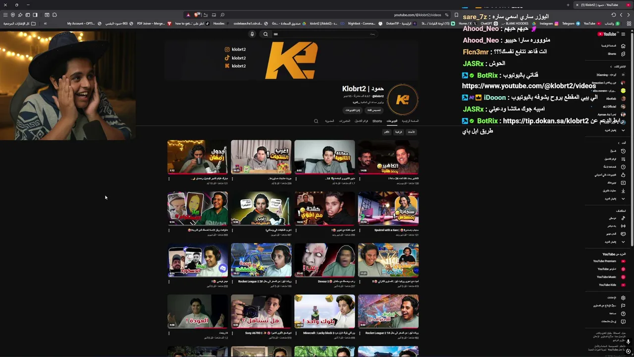
Task: Switch to the channel Home tab
Action: 410,121
